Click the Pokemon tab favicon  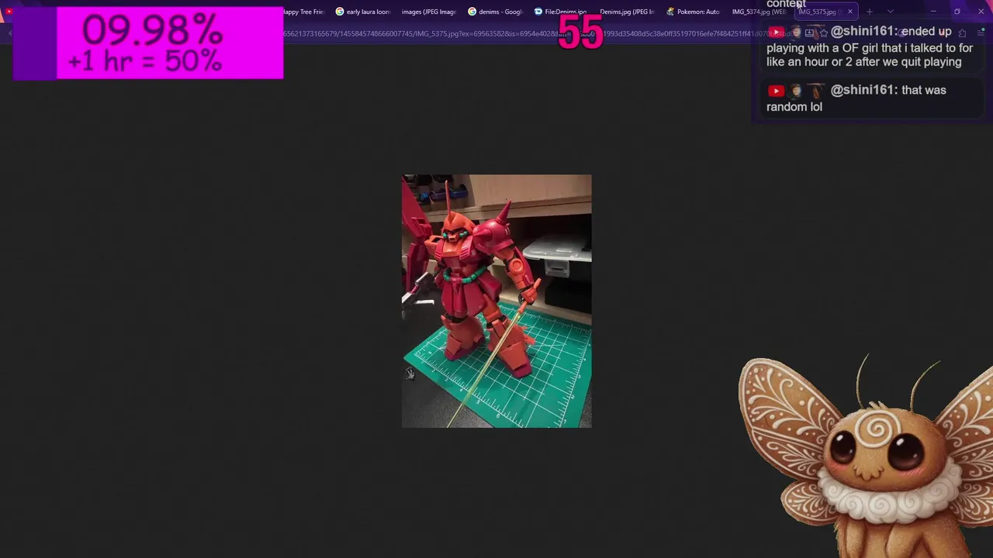point(670,12)
